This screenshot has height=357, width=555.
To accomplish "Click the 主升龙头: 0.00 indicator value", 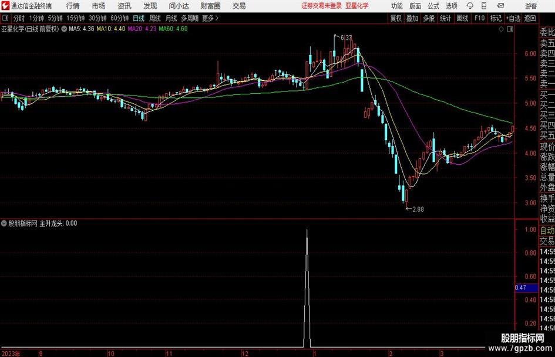I will pos(58,223).
